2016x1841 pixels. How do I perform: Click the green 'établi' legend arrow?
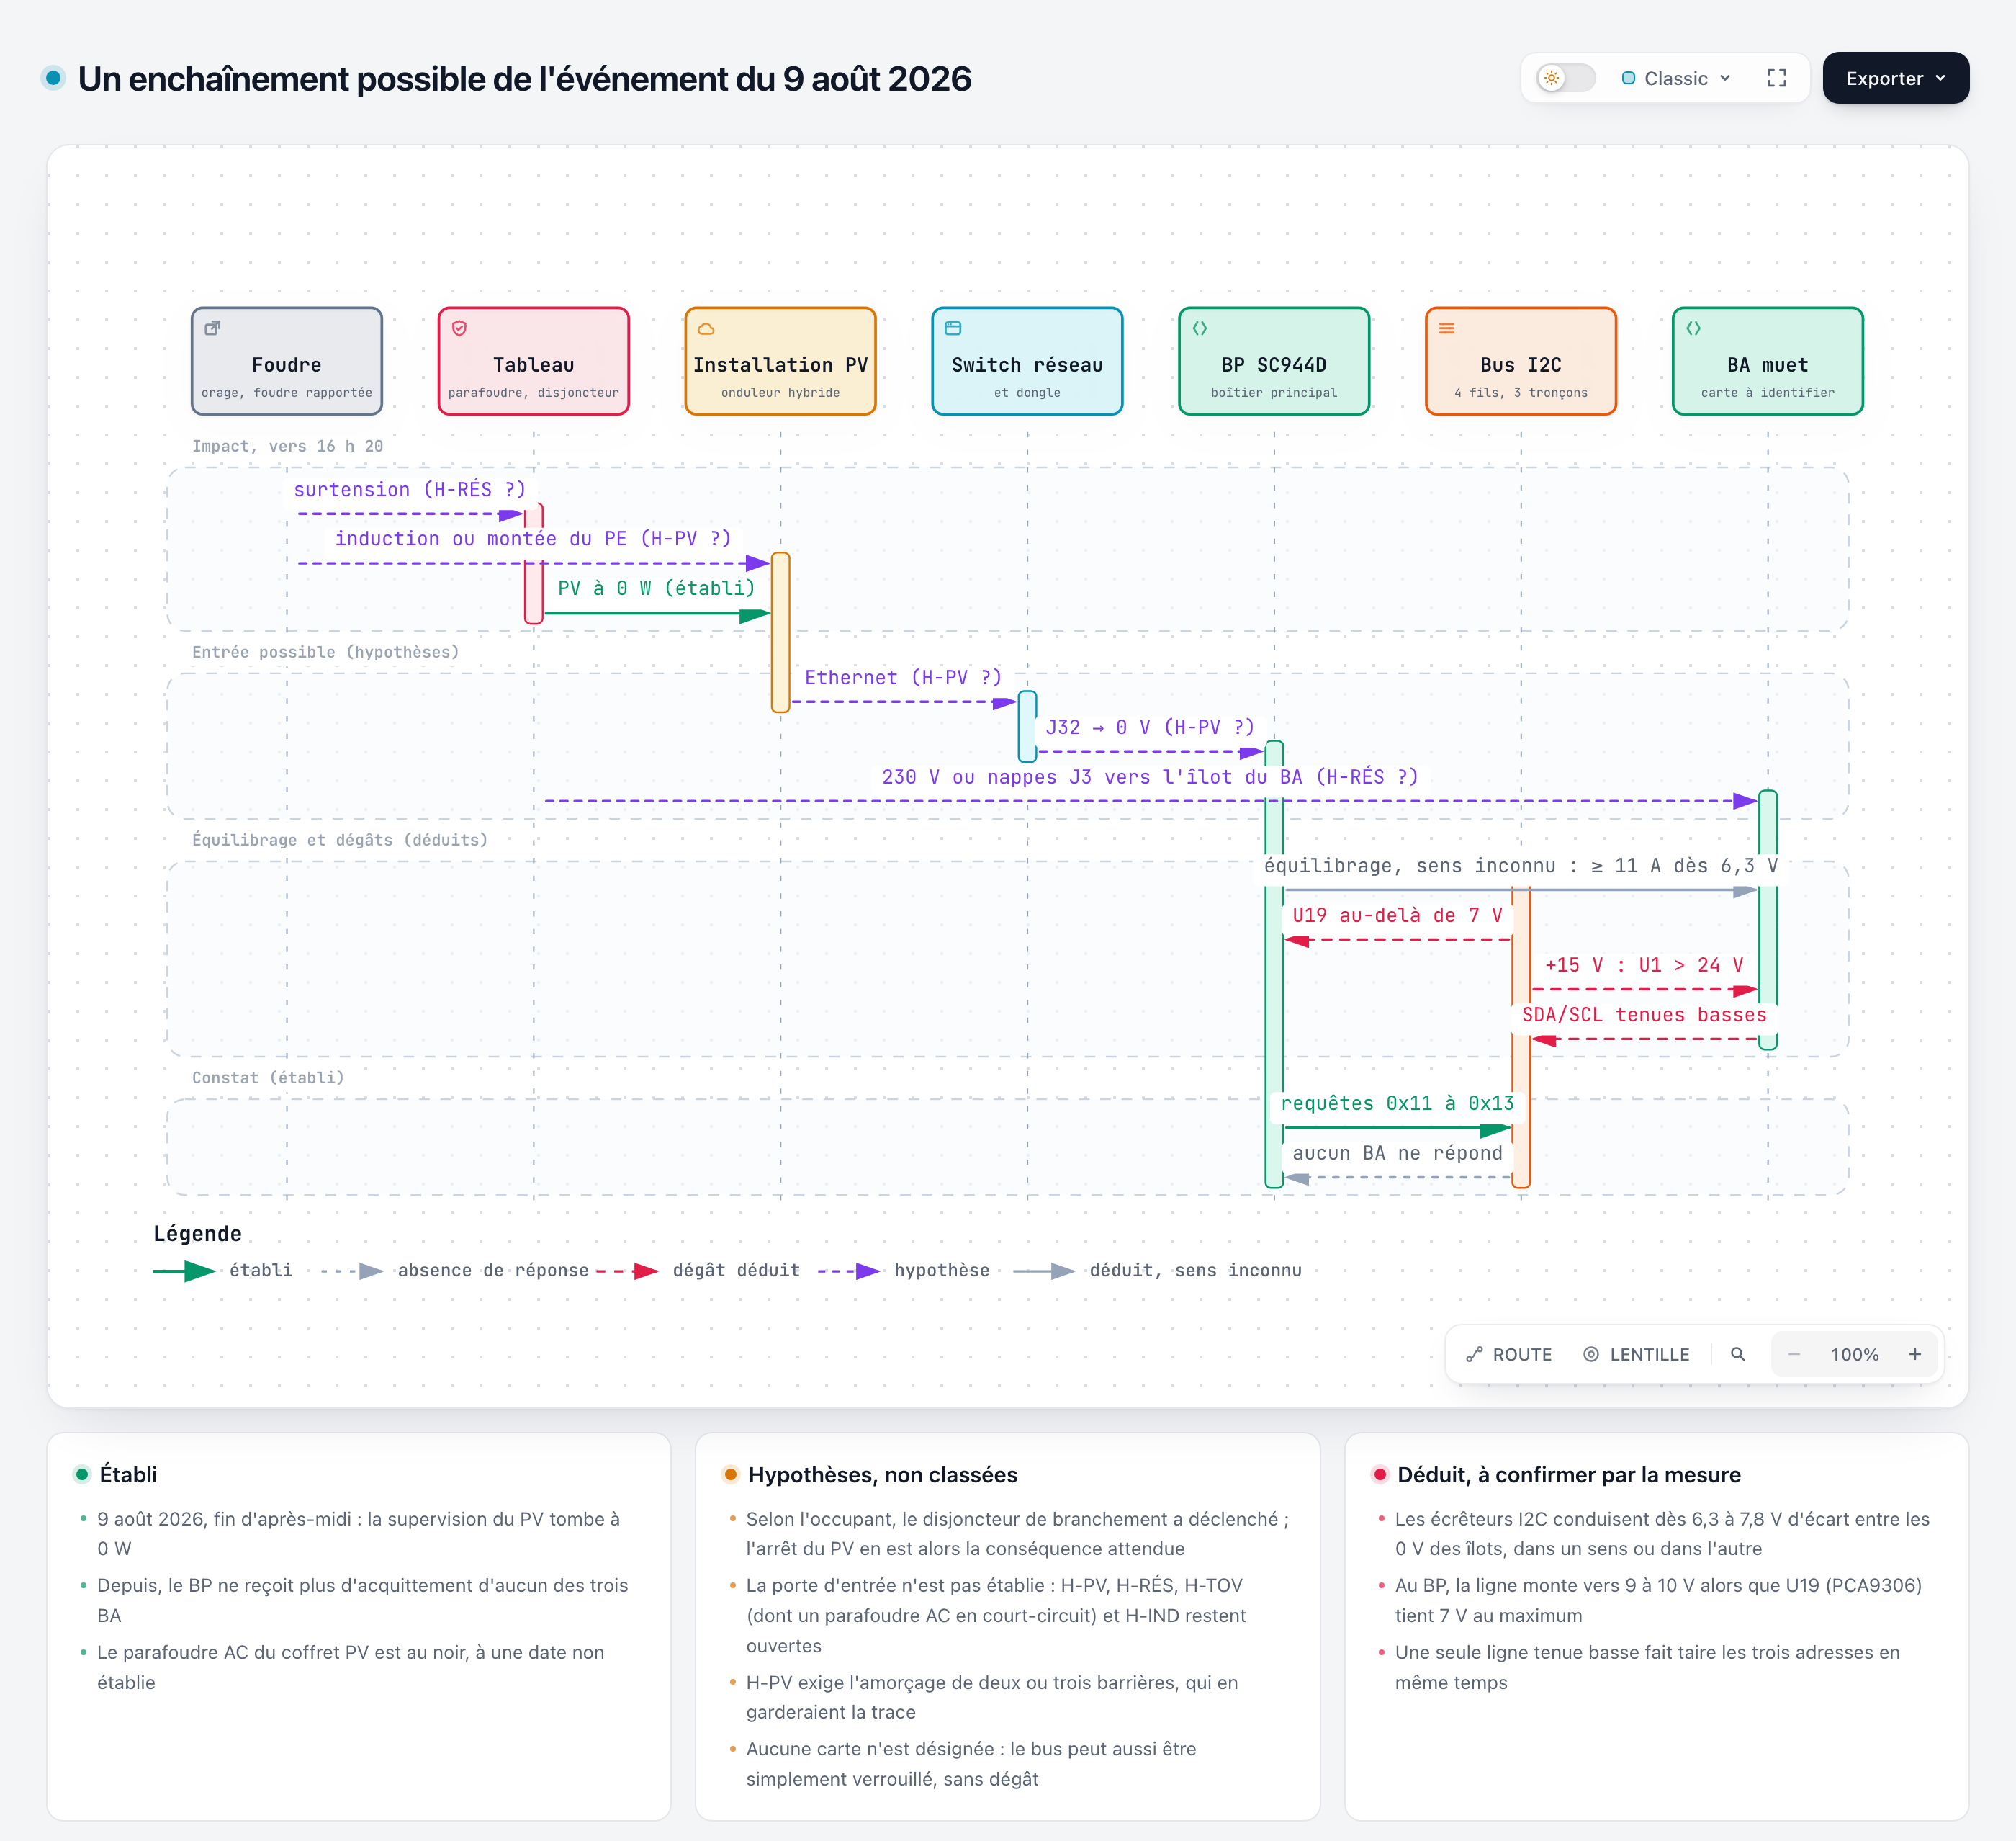point(184,1271)
